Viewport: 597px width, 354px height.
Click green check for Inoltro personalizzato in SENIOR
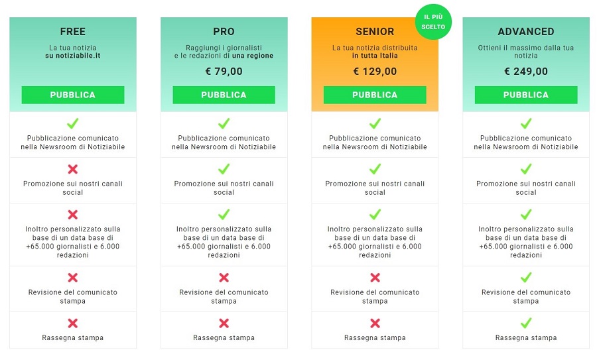375,214
